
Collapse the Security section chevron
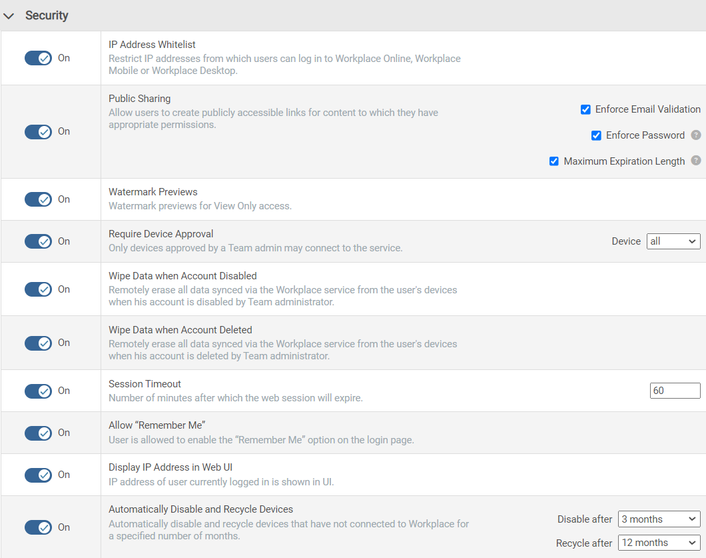(x=9, y=16)
